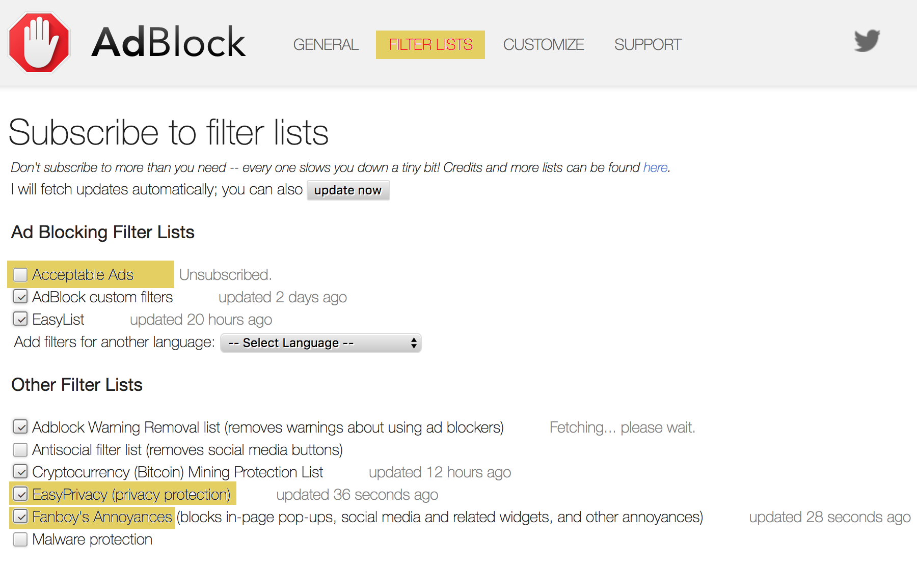Screen dimensions: 917x571
Task: Toggle Cryptocurrency Mining Protection List checkbox
Action: (20, 472)
